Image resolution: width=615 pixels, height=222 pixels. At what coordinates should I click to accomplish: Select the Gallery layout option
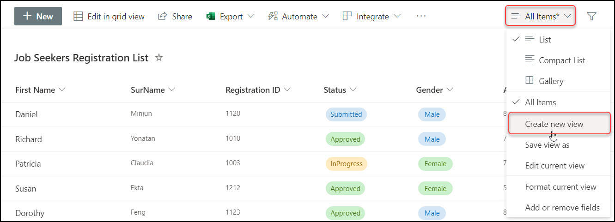559,81
